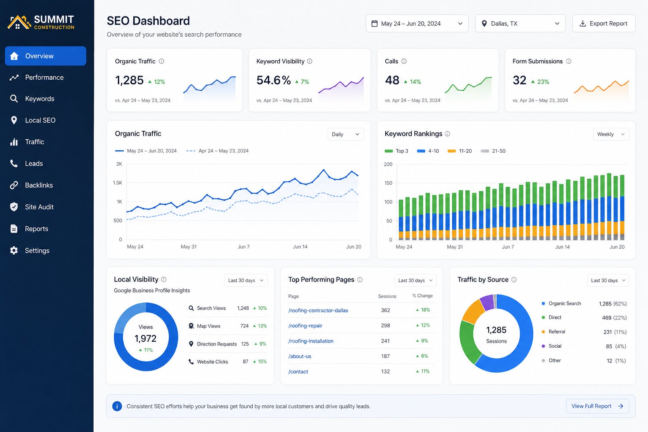Toggle the 4-10 blue legend swatch
Screen dimensions: 648x432
click(421, 151)
